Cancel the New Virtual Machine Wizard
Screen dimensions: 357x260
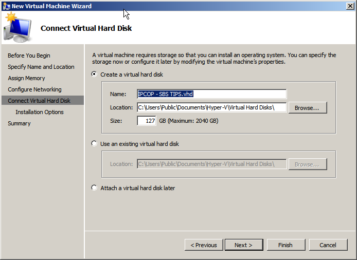[x=328, y=245]
